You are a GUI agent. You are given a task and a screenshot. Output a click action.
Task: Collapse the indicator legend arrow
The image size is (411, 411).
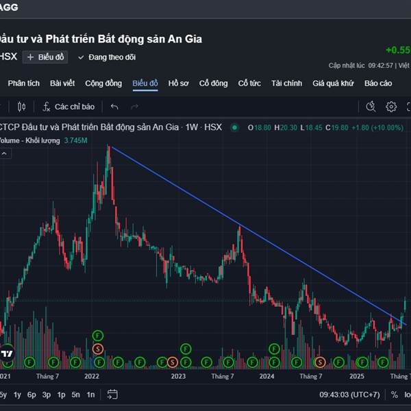point(5,153)
